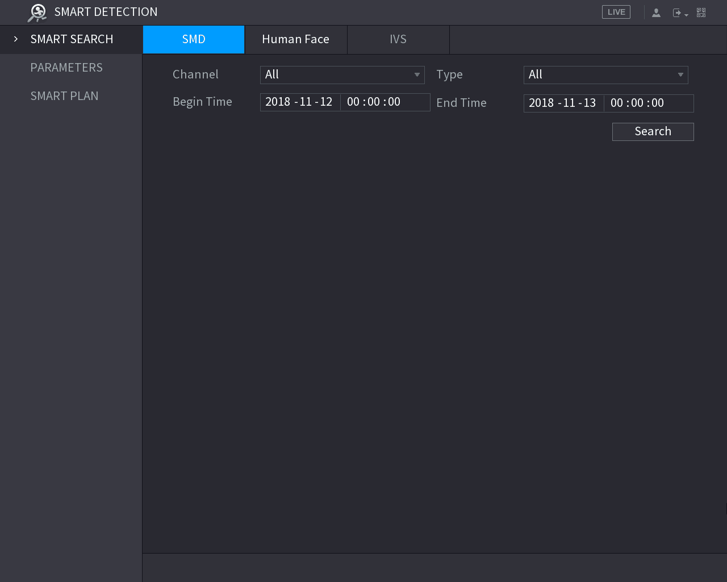727x582 pixels.
Task: Edit the Begin Time date field
Action: coord(300,102)
